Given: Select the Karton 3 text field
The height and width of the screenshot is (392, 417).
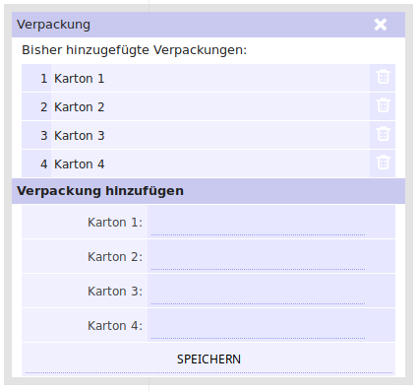Looking at the screenshot, I should [x=258, y=294].
